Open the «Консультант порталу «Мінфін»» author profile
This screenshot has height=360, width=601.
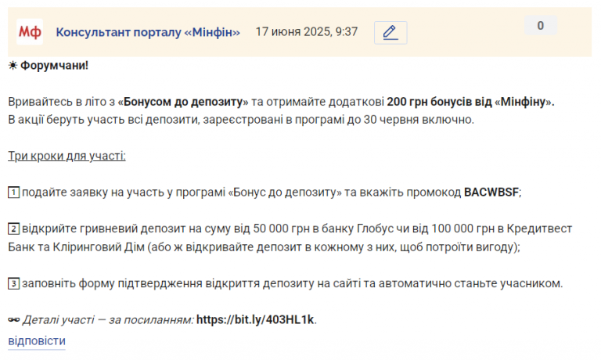(x=148, y=32)
